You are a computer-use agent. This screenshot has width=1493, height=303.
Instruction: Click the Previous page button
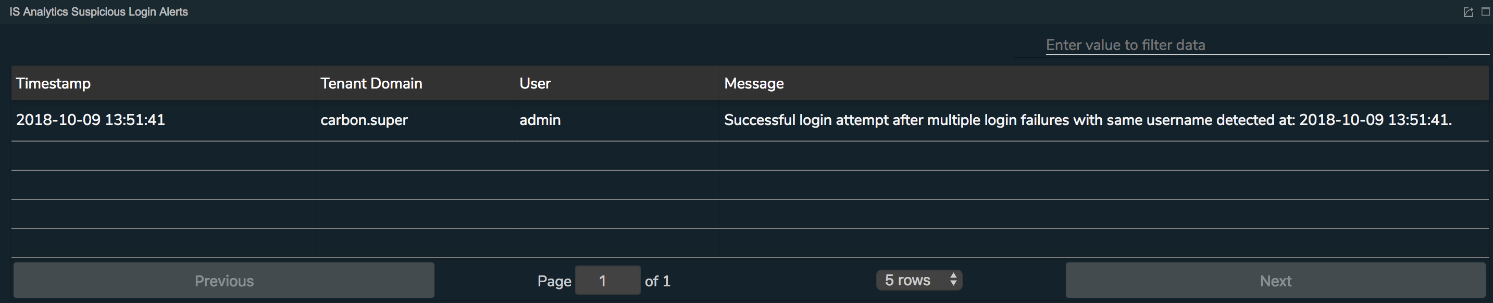223,281
